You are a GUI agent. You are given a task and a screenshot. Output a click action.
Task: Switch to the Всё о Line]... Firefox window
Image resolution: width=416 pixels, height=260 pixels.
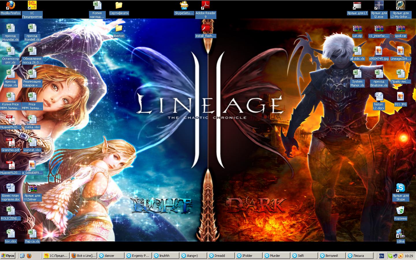pos(83,256)
